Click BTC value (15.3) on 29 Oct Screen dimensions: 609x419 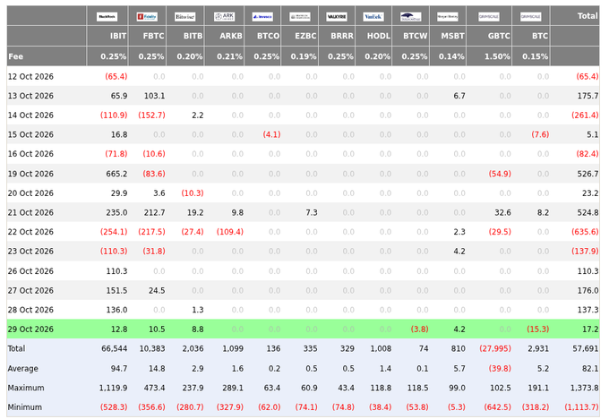point(538,329)
